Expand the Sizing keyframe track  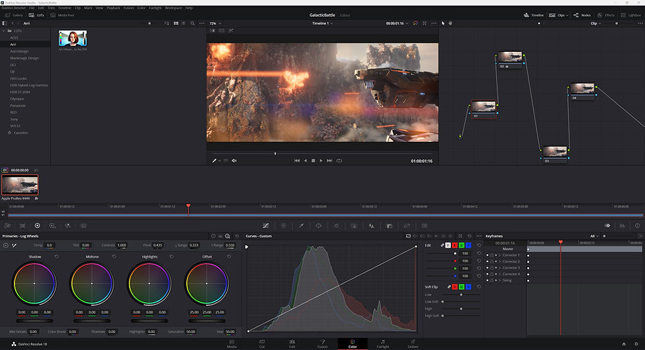click(x=500, y=280)
